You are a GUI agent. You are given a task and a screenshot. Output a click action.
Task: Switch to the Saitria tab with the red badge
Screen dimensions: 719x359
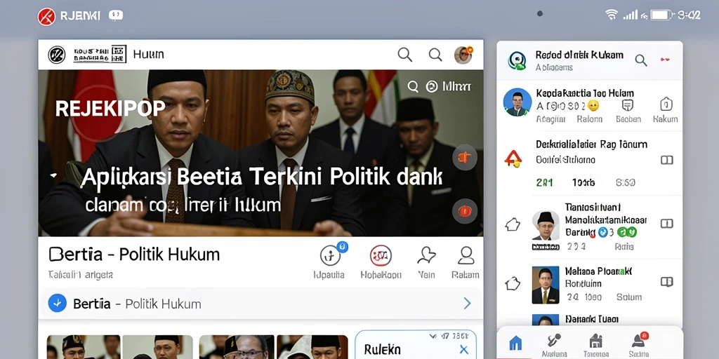(x=639, y=345)
